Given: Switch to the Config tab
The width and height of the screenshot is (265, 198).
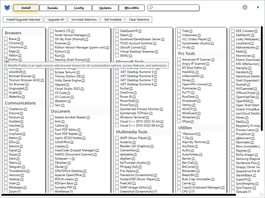Looking at the screenshot, I should [x=79, y=8].
